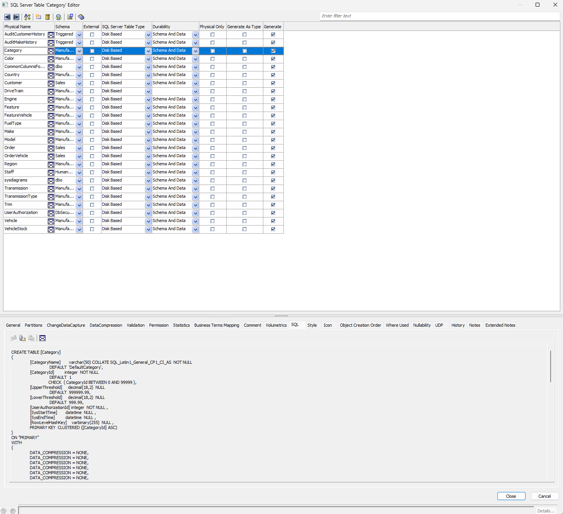Screen dimensions: 563x514
Task: Click the redo round icon in status bar
Action: click(x=13, y=511)
